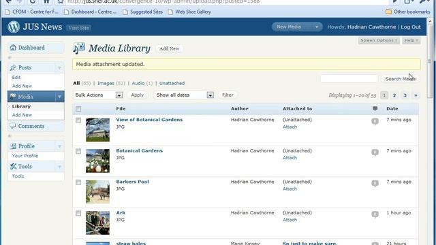The width and height of the screenshot is (436, 245).
Task: Check the Botanical Gardens row checkbox
Action: pyautogui.click(x=78, y=151)
